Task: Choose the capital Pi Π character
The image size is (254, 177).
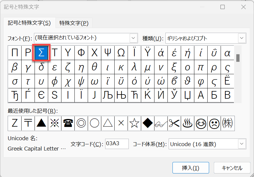Action: (15, 53)
